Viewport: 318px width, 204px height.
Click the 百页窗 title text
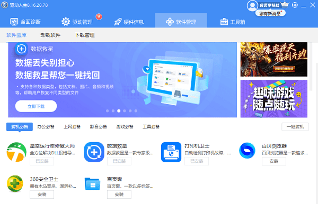point(114,179)
